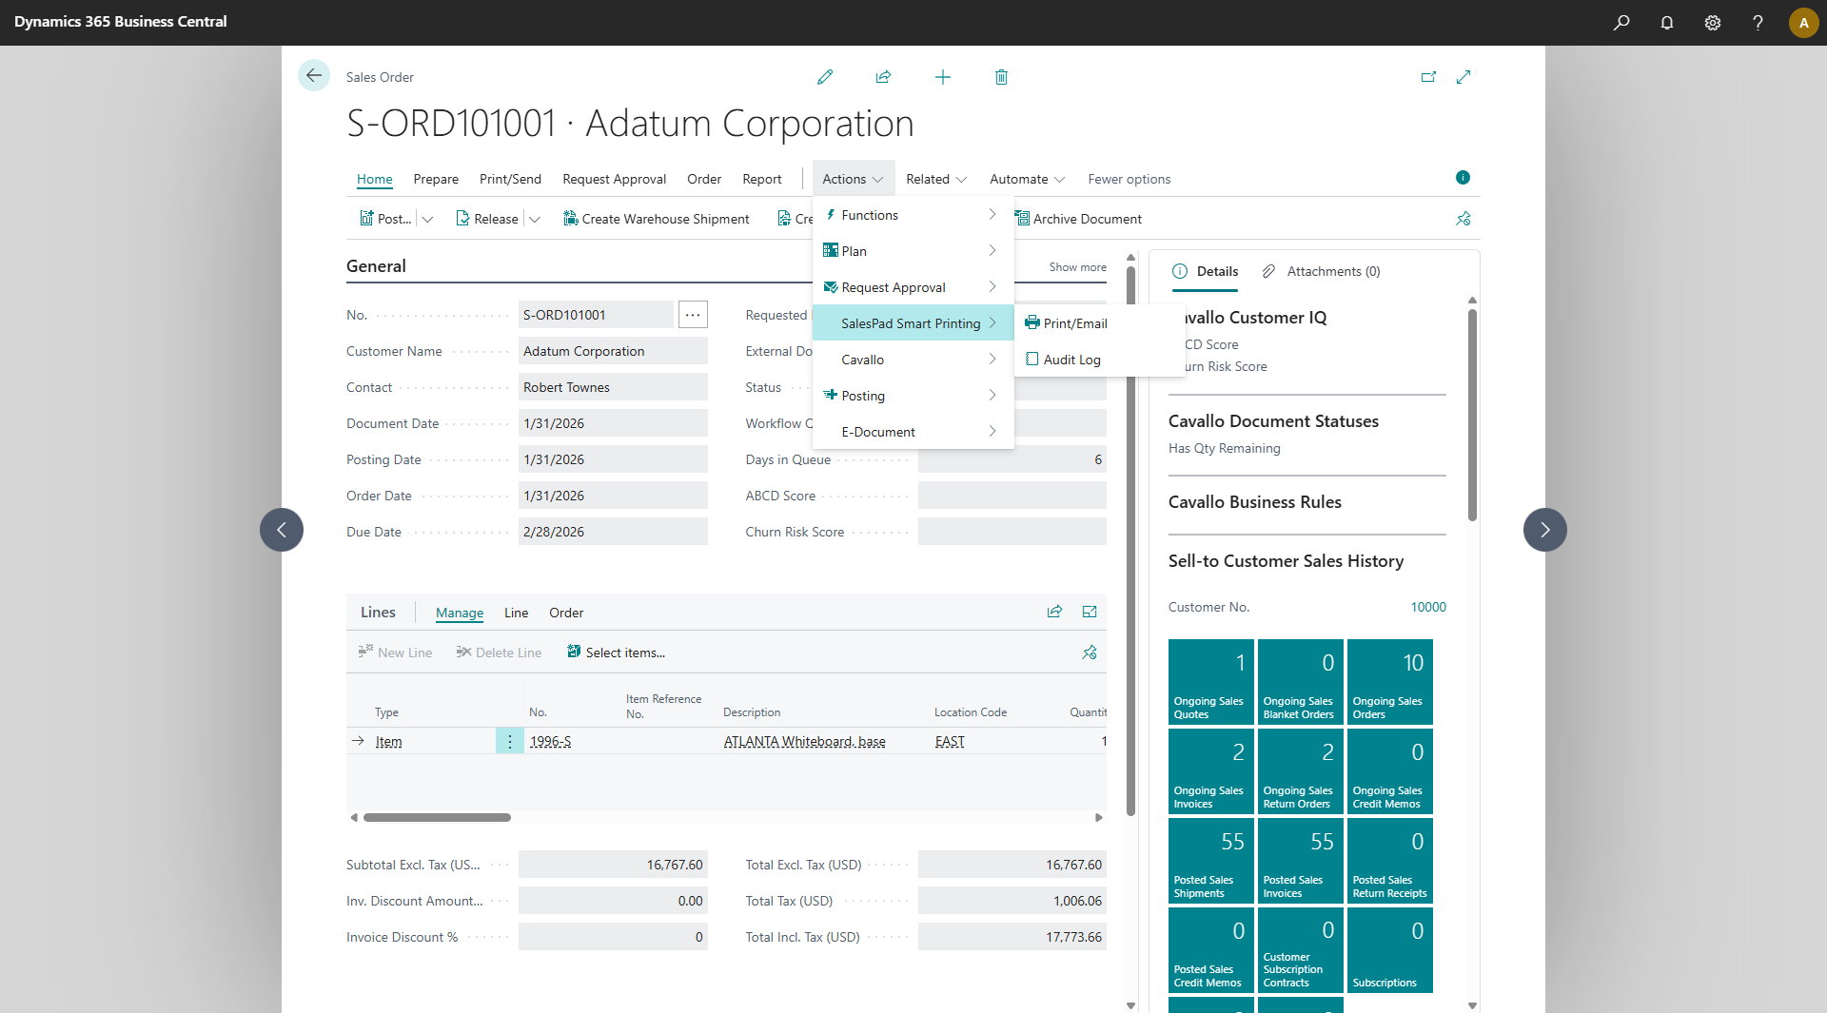This screenshot has height=1013, width=1827.
Task: Toggle the FactBox info pane icon
Action: click(x=1463, y=178)
